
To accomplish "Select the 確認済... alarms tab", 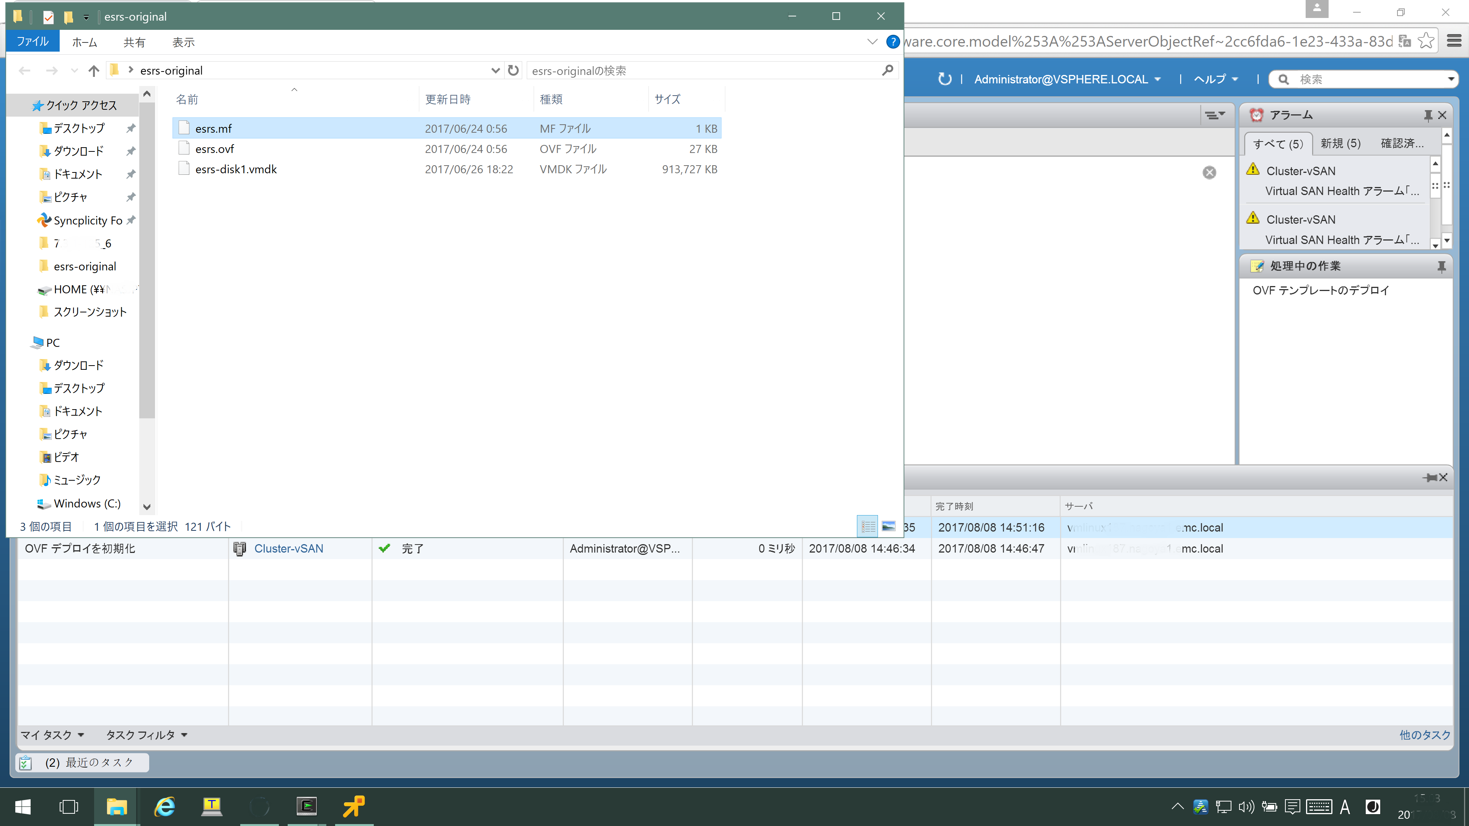I will pyautogui.click(x=1402, y=143).
